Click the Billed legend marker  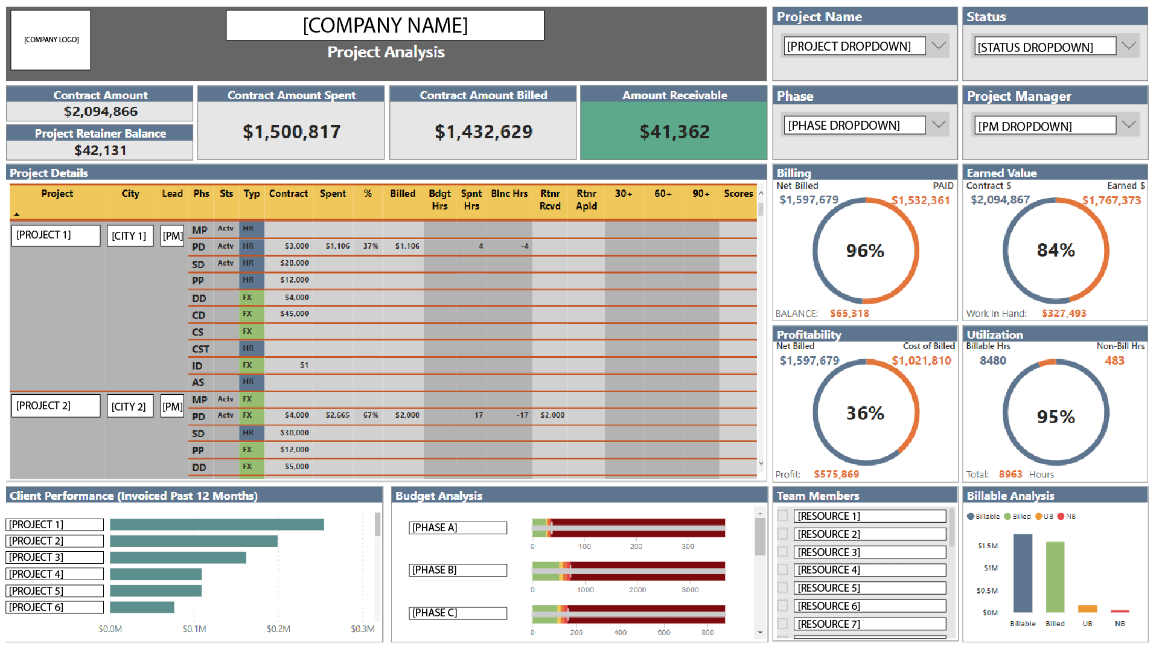click(x=1007, y=516)
